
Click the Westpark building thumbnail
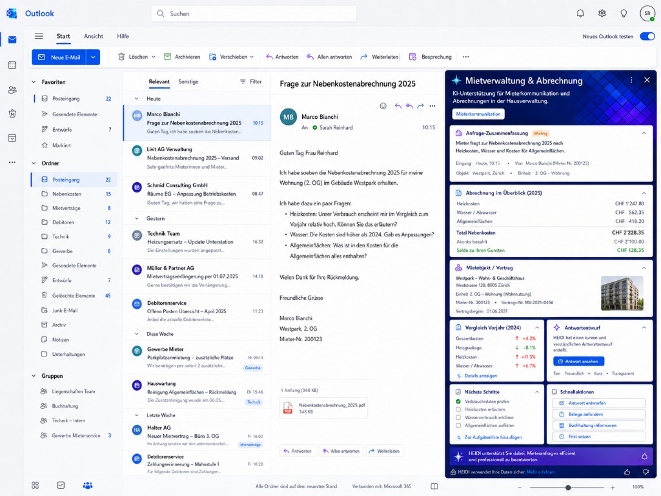[x=622, y=293]
